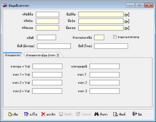
Task: Click the รหัสสี input field
Action: (46, 37)
